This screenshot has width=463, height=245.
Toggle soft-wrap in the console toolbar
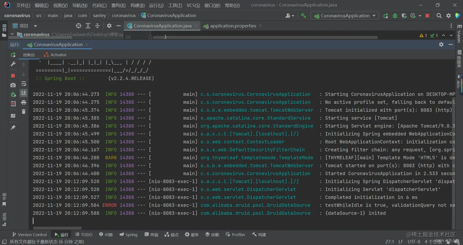click(24, 84)
